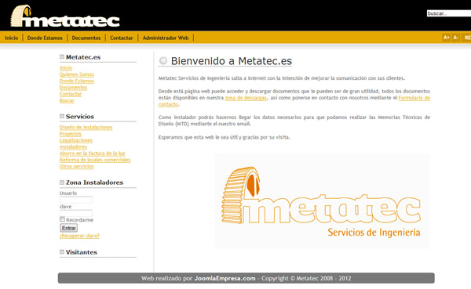Screen dimensions: 471x289
Task: Increase font size with A+ button
Action: [446, 38]
